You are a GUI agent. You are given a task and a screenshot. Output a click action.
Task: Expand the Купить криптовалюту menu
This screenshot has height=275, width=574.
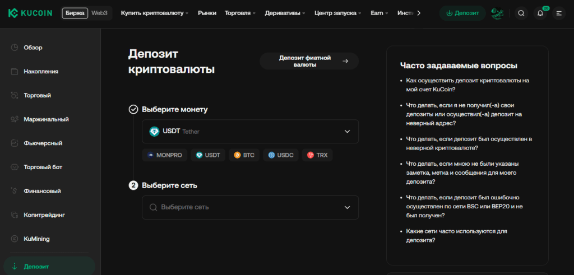(155, 13)
